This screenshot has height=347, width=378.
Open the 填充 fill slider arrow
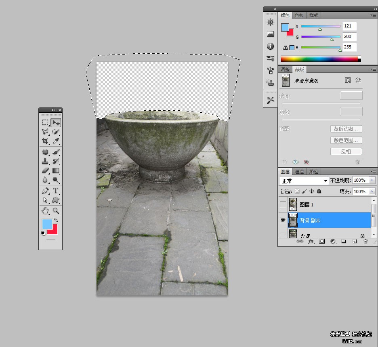[x=372, y=191]
